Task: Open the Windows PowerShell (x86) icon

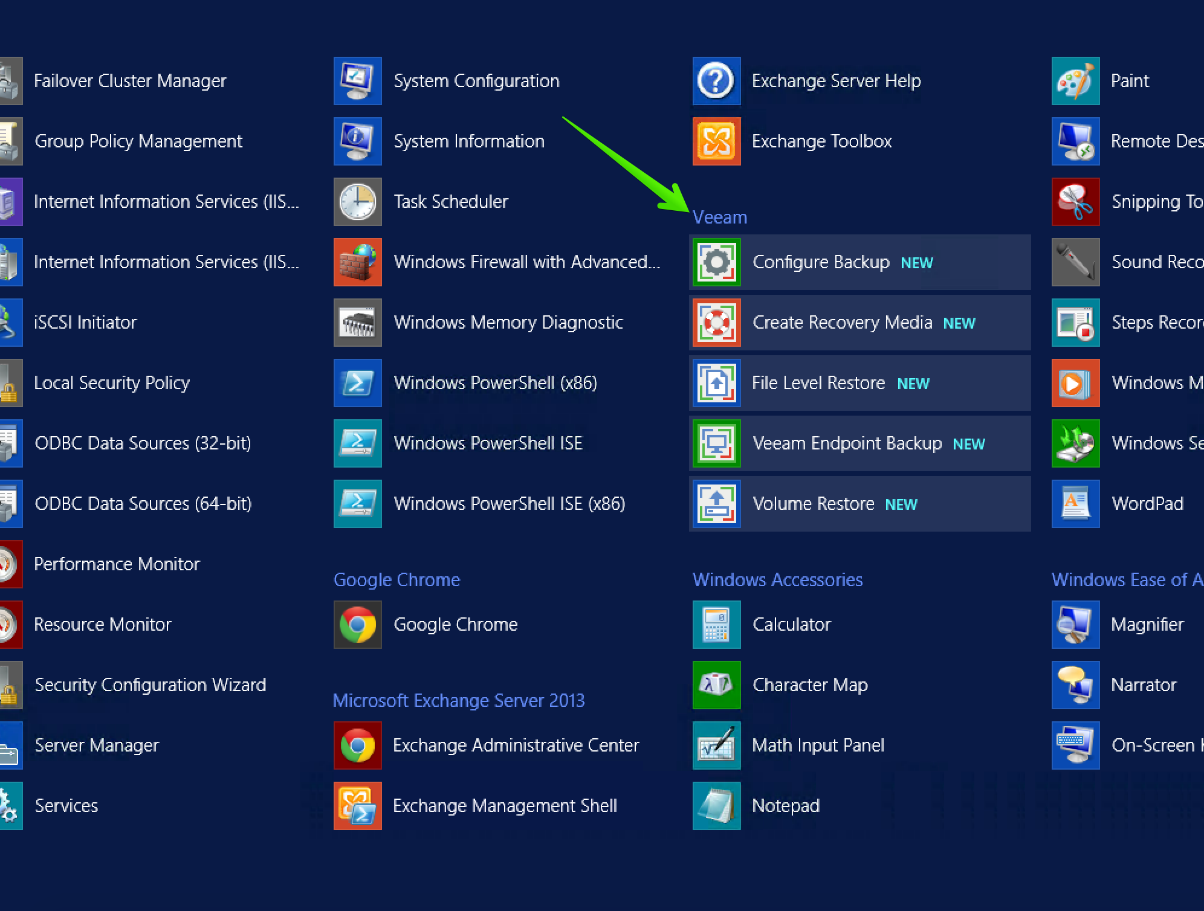Action: click(357, 383)
